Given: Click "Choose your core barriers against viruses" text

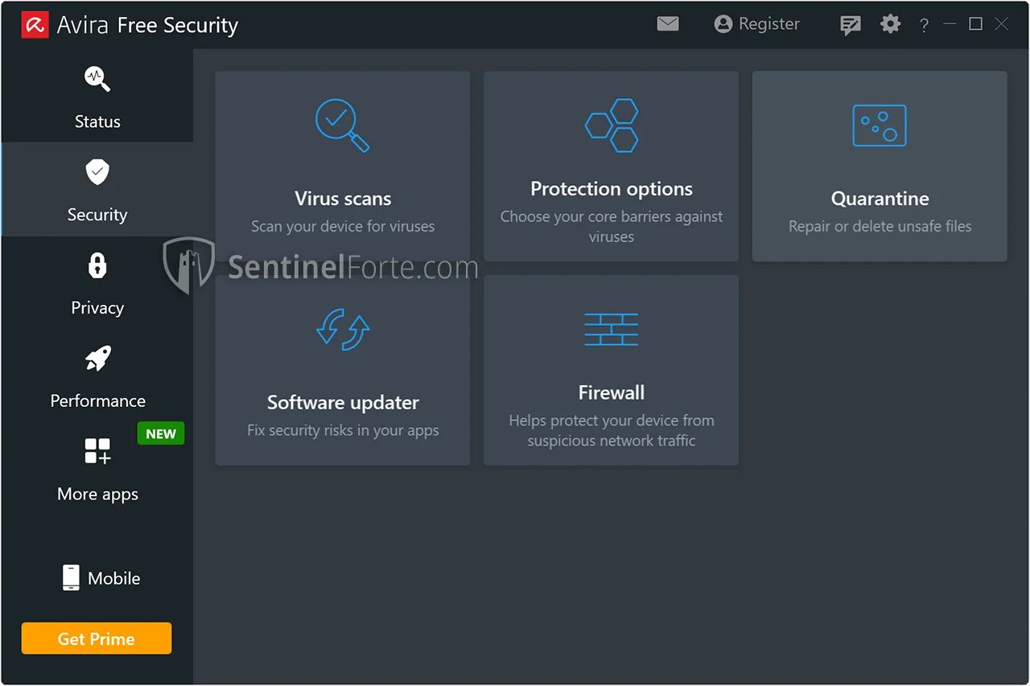Looking at the screenshot, I should click(x=612, y=227).
